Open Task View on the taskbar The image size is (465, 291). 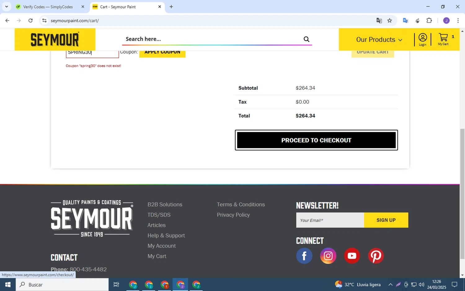tap(116, 284)
